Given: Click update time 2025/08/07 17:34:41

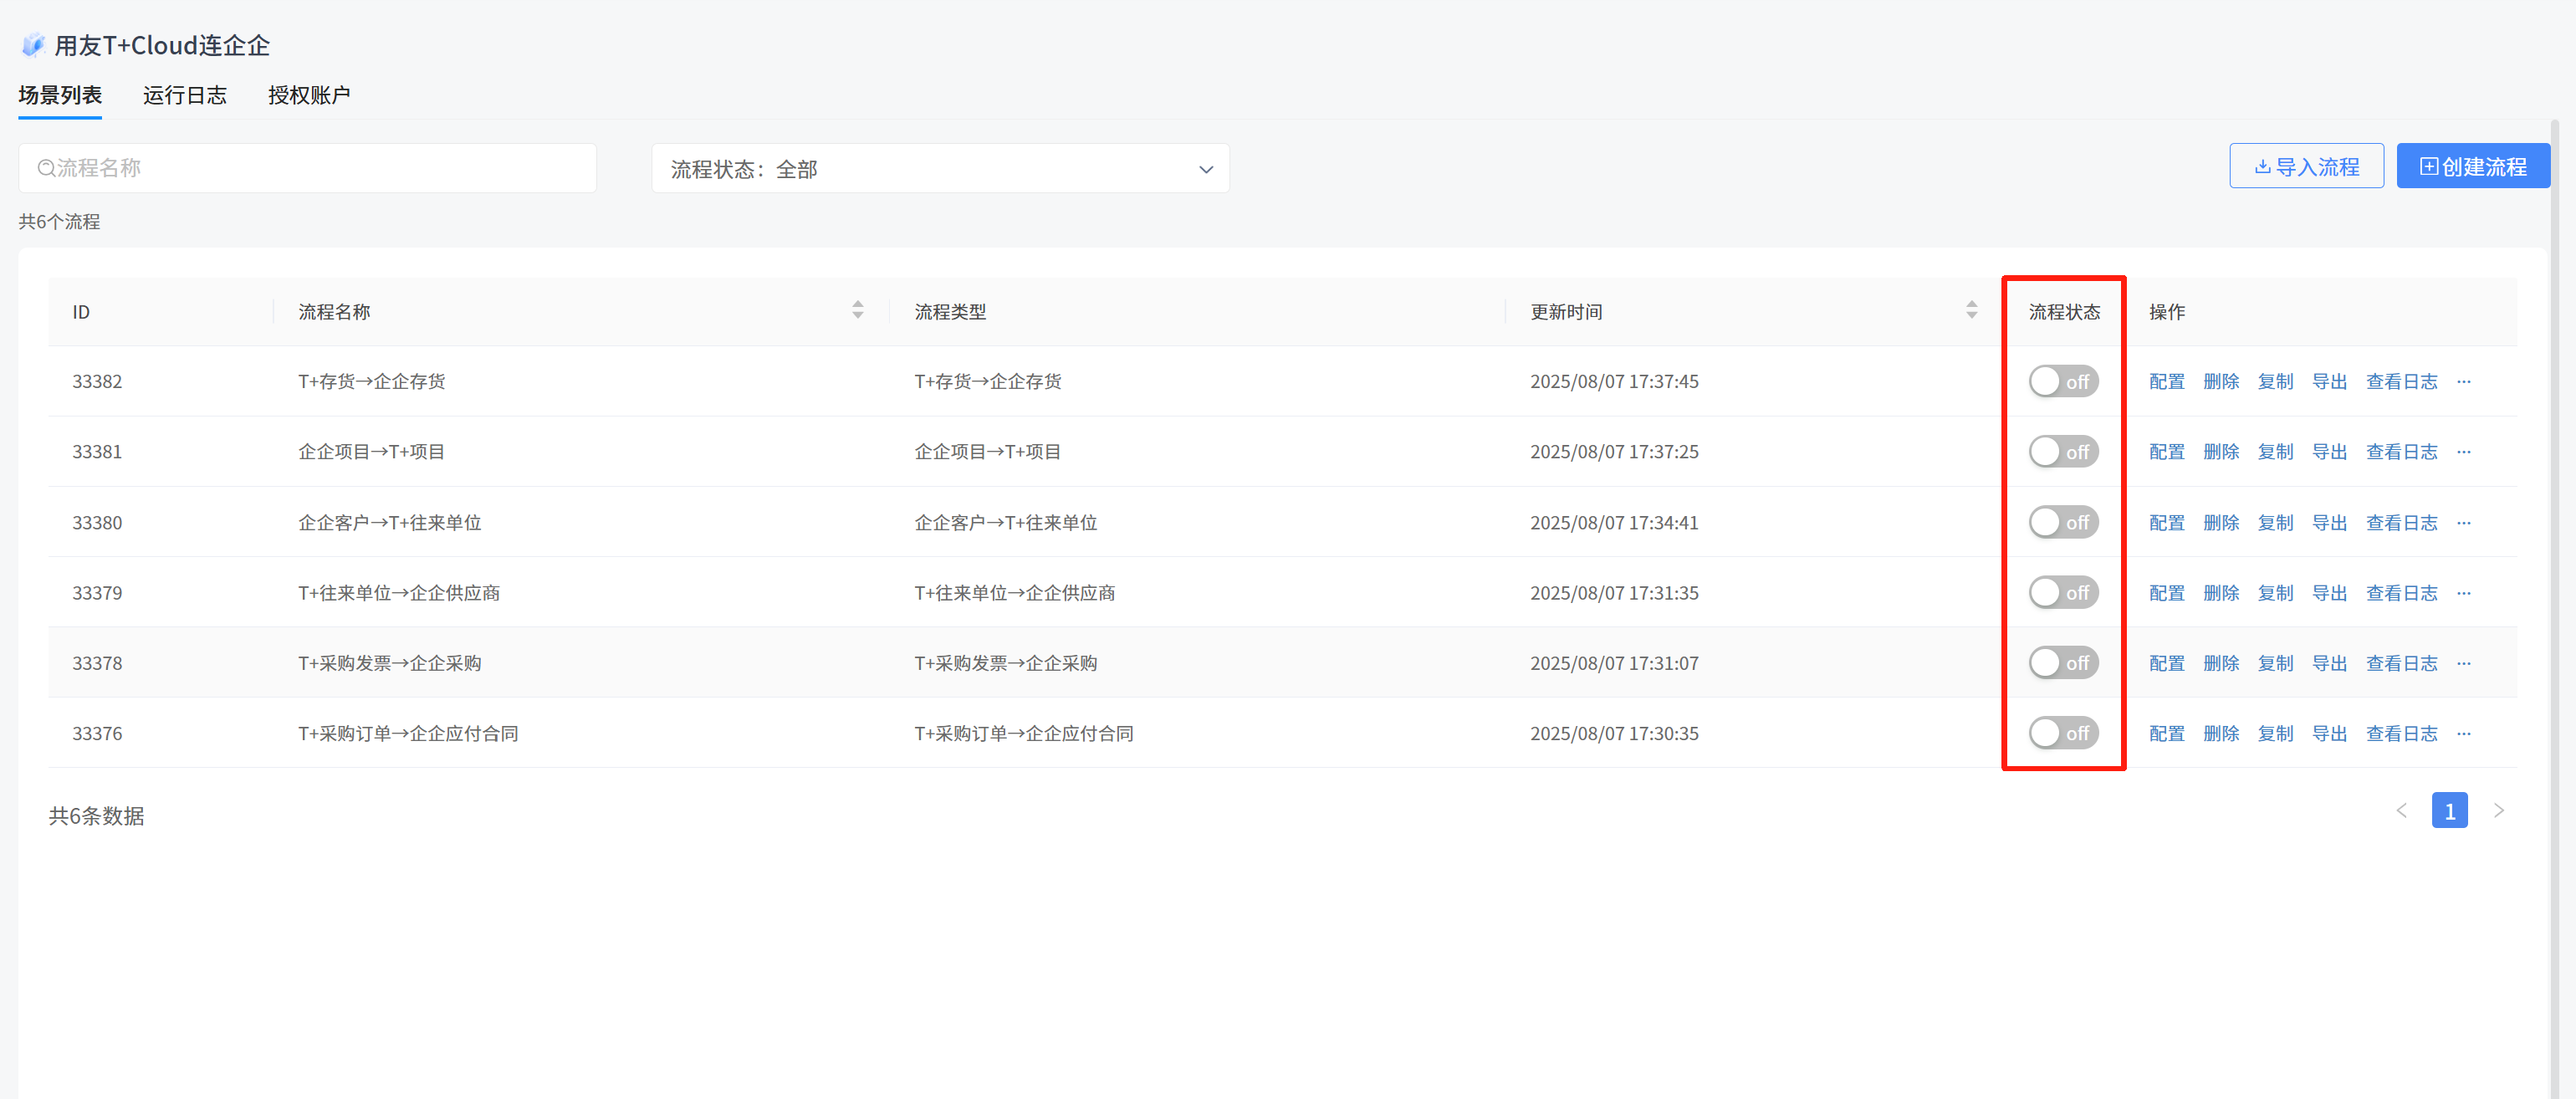Looking at the screenshot, I should coord(1614,523).
